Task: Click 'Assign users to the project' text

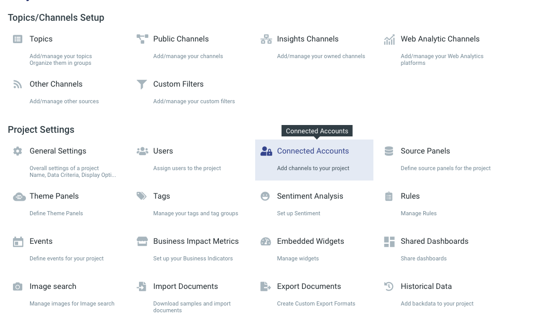Action: (x=187, y=169)
